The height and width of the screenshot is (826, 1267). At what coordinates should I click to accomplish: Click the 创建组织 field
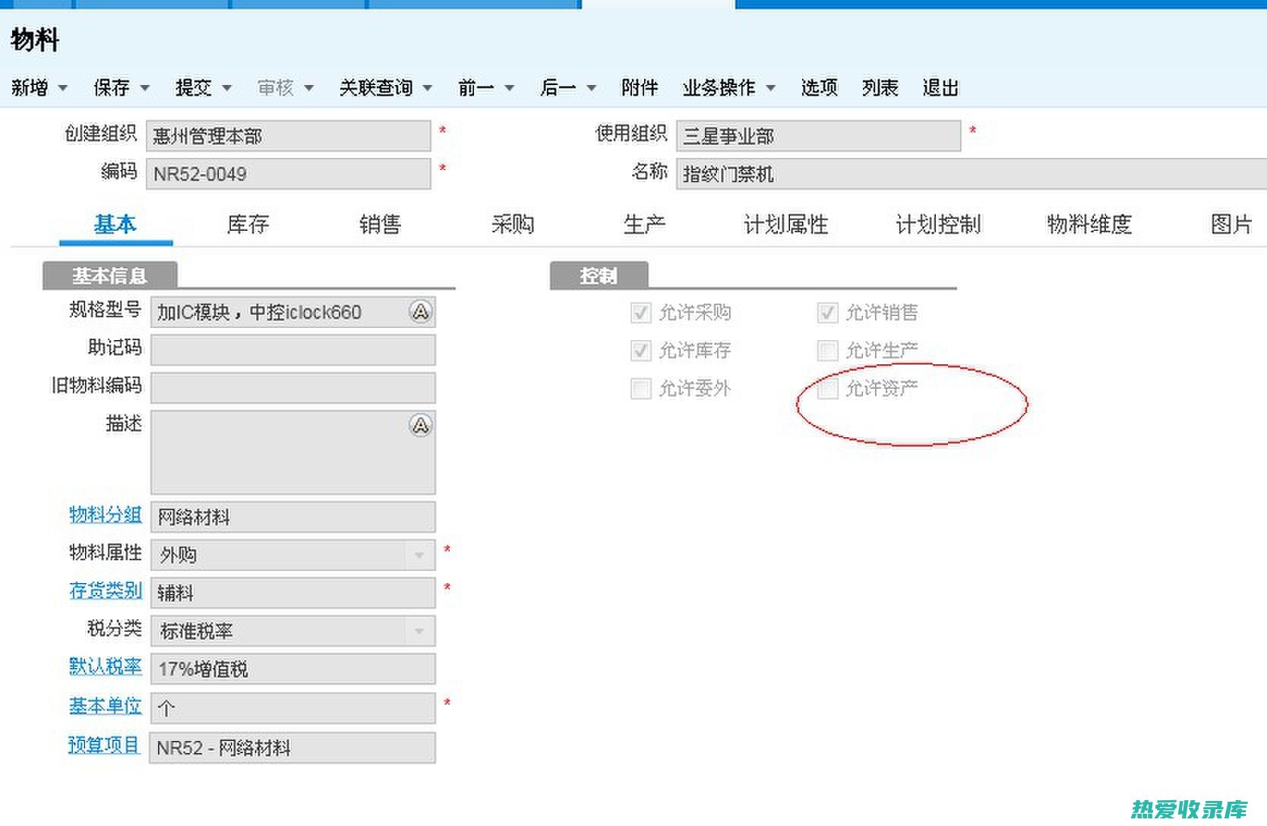tap(288, 136)
